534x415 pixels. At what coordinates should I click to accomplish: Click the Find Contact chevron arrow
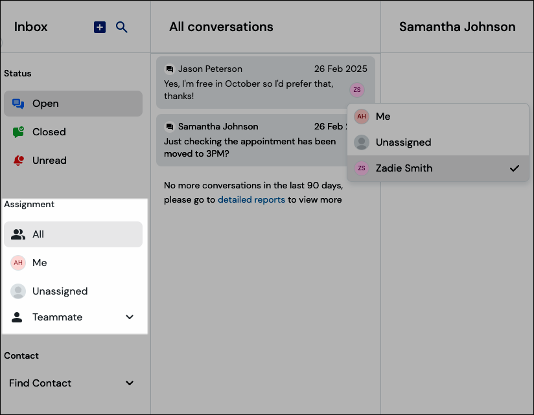(x=130, y=383)
